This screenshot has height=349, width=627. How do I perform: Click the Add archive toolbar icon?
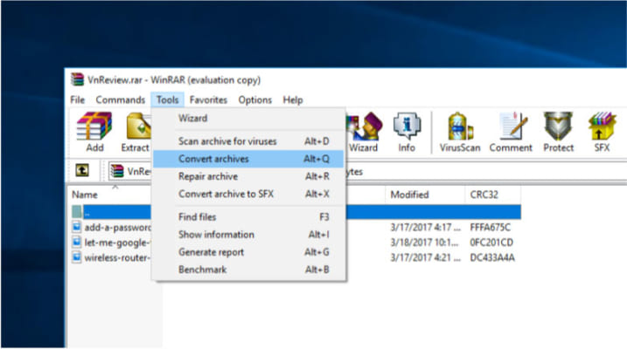[94, 127]
